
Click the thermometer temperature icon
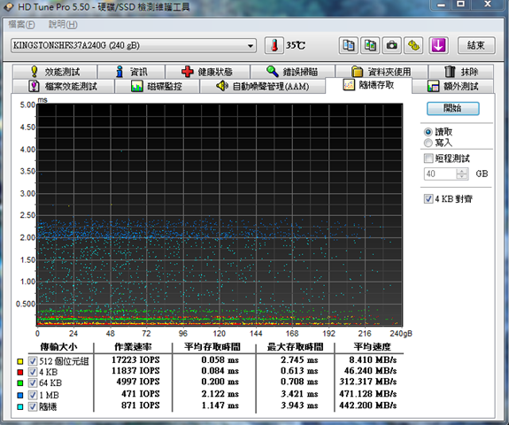(x=274, y=45)
